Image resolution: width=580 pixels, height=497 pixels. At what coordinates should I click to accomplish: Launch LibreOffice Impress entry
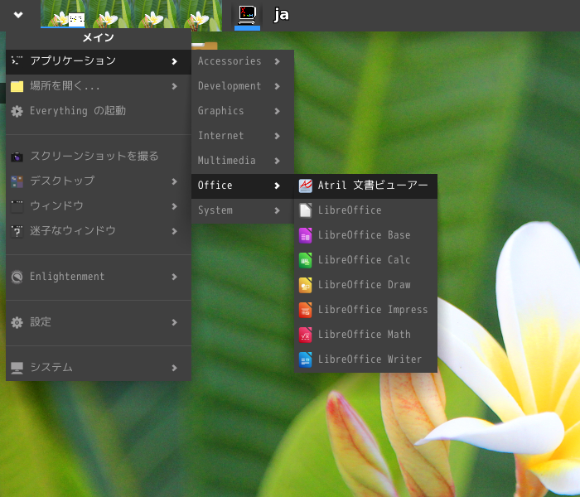[x=366, y=310]
